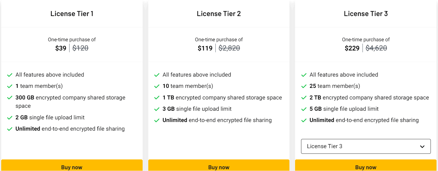The height and width of the screenshot is (171, 438).
Task: Click the crossed-out $120 price
Action: pyautogui.click(x=80, y=48)
